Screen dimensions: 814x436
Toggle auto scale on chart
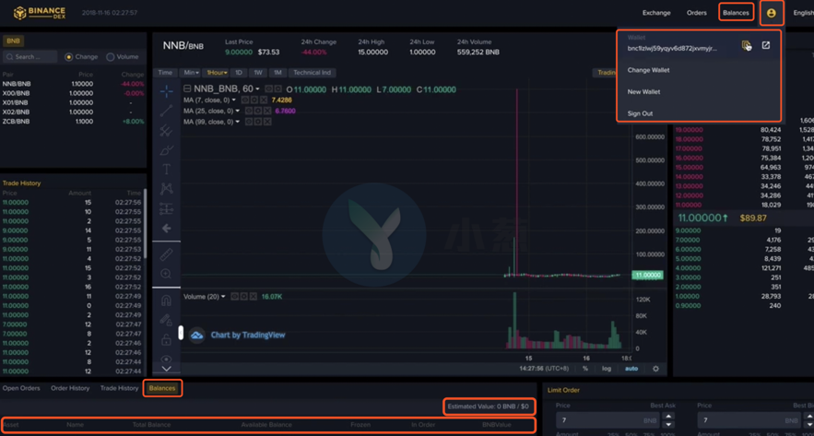coord(631,369)
